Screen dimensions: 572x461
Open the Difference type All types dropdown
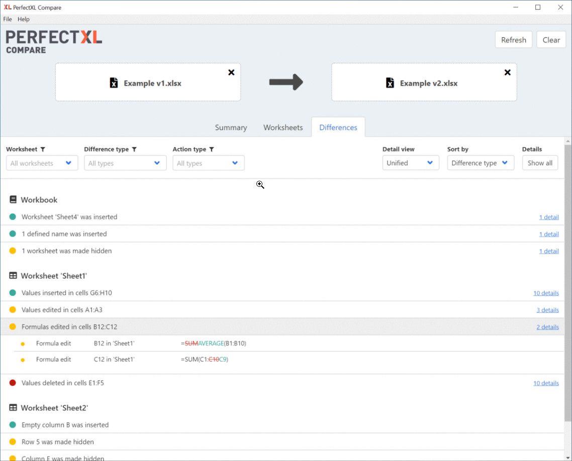(125, 163)
